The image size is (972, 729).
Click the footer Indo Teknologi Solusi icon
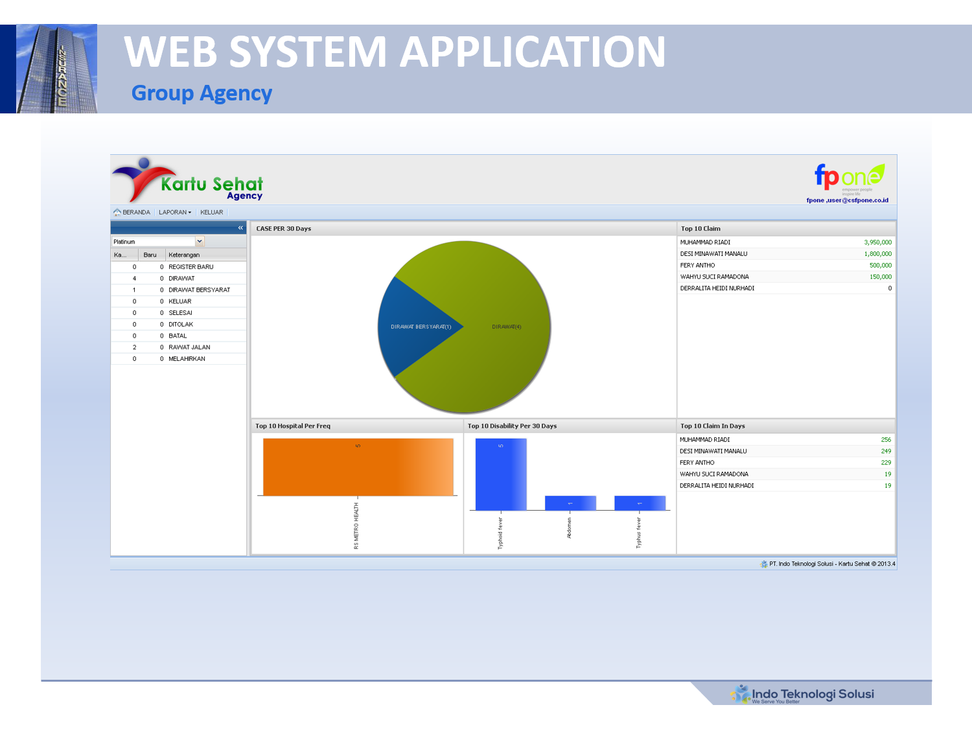(x=763, y=564)
